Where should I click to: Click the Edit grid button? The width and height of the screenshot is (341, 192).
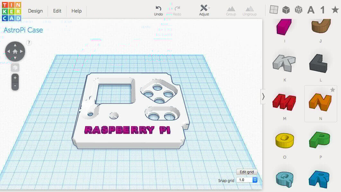[x=247, y=172]
